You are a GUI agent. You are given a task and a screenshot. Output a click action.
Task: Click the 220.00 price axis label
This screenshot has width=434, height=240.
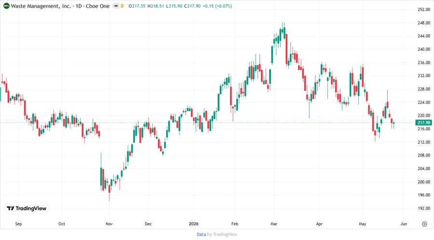[x=424, y=115]
